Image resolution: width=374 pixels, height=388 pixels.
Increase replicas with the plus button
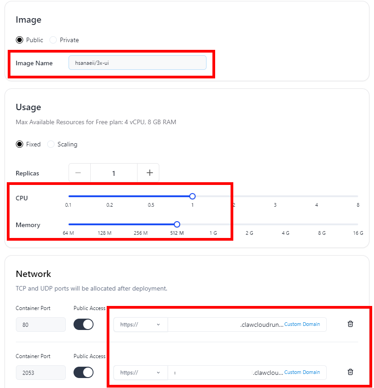coord(149,173)
